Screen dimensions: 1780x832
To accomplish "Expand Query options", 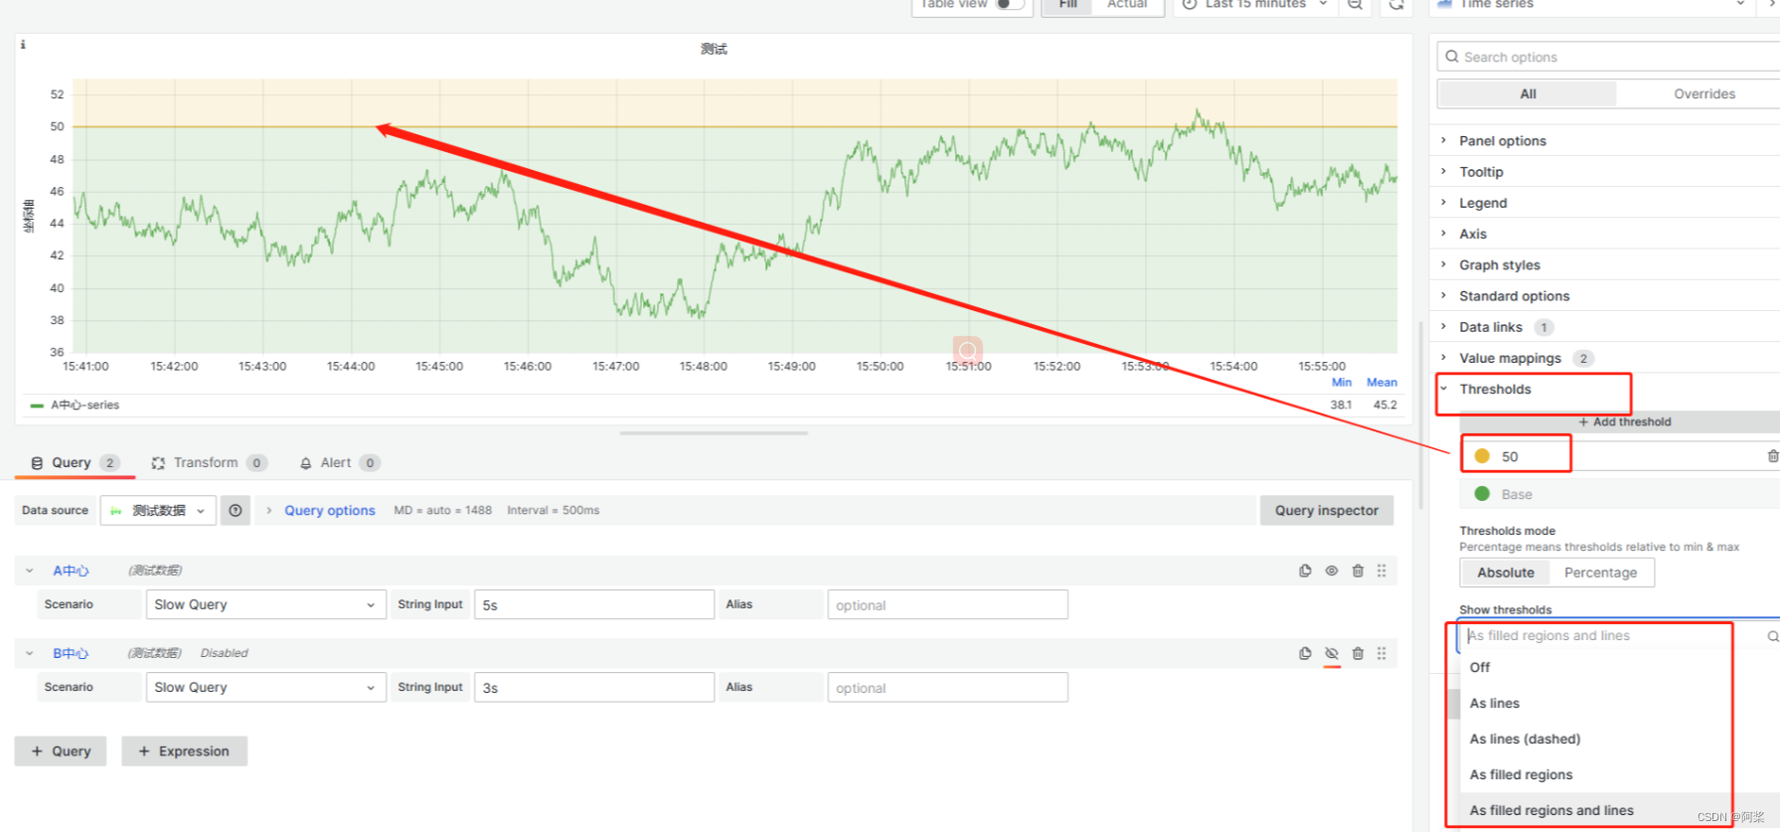I will coord(329,510).
